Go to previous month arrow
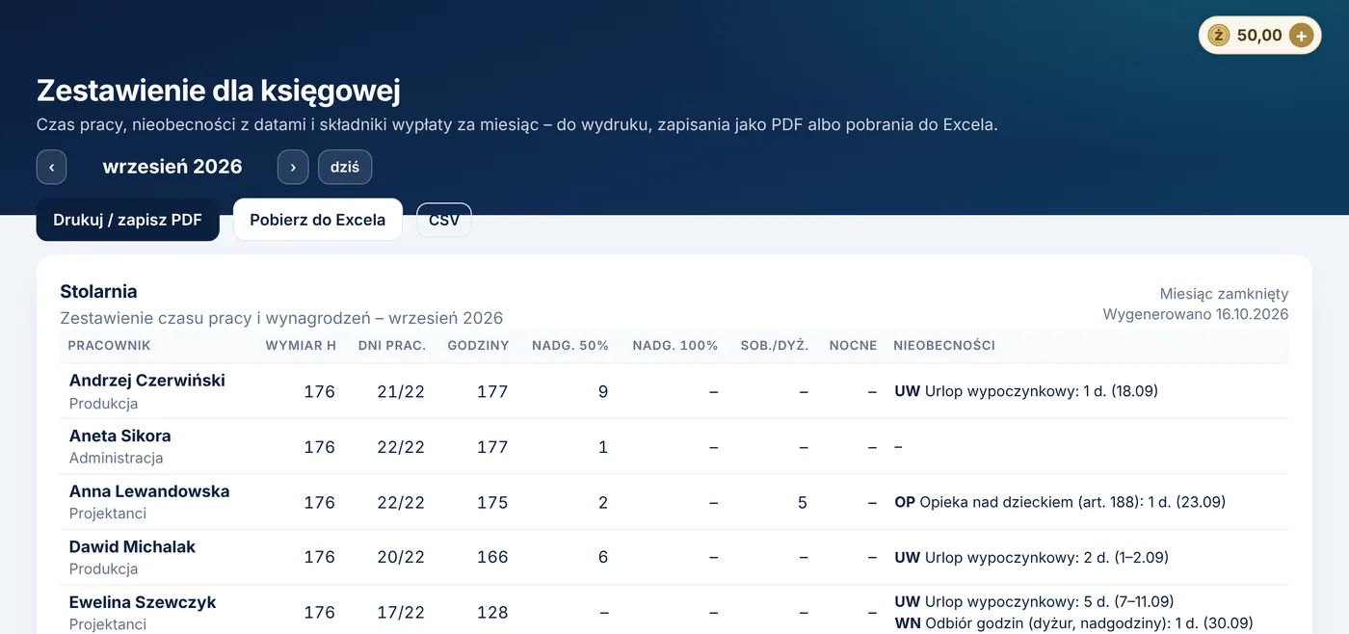The image size is (1349, 634). coord(51,167)
